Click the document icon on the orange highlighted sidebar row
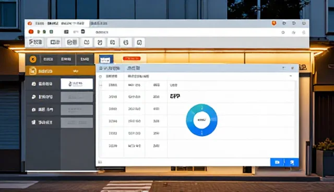Image resolution: width=334 pixels, height=192 pixels. (x=32, y=71)
